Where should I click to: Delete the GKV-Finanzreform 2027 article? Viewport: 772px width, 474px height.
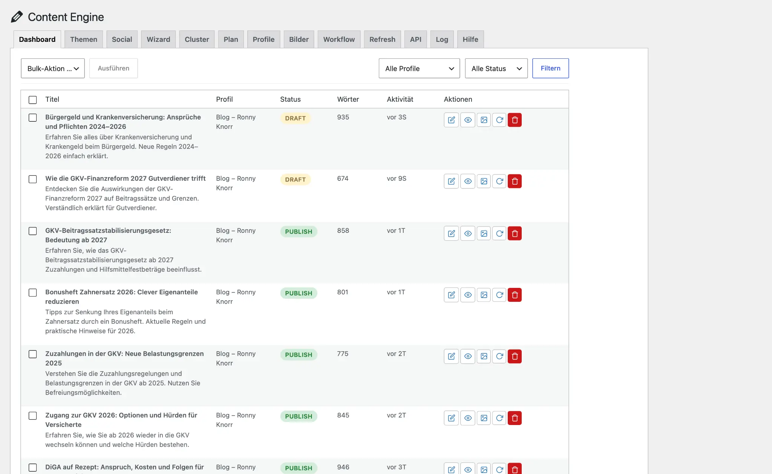[x=515, y=181]
